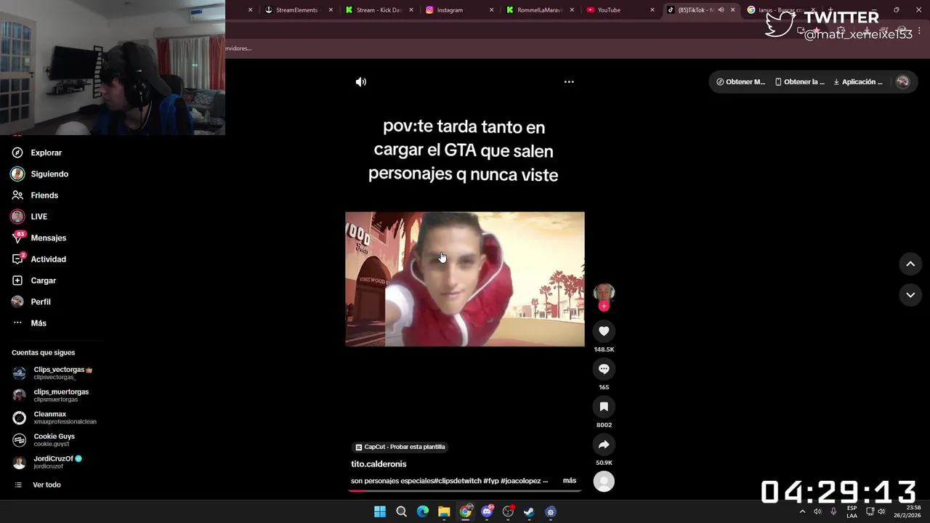Switch to the RommelLaMaravilla Kick tab
930x523 pixels.
(539, 10)
